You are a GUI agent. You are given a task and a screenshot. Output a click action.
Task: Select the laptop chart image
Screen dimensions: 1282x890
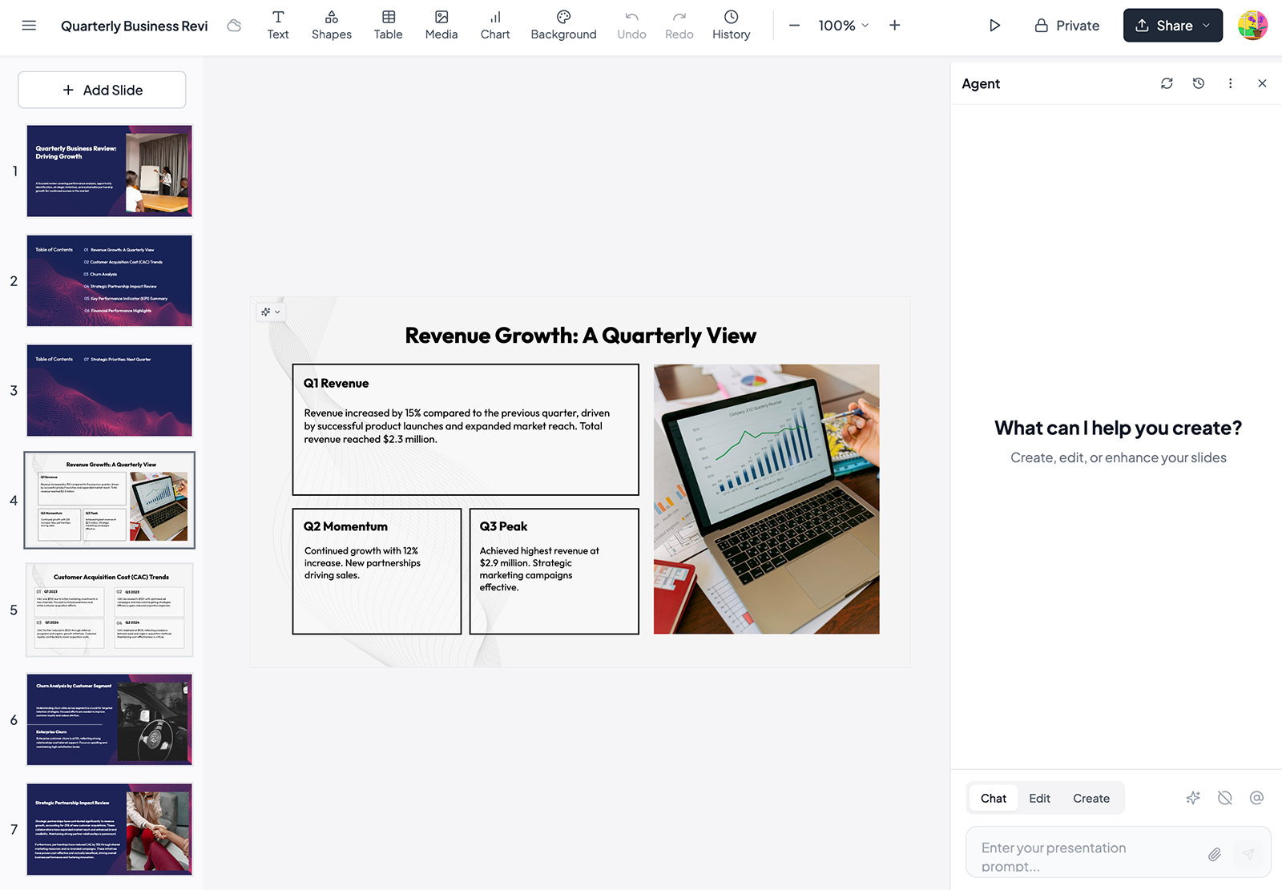[x=767, y=499]
